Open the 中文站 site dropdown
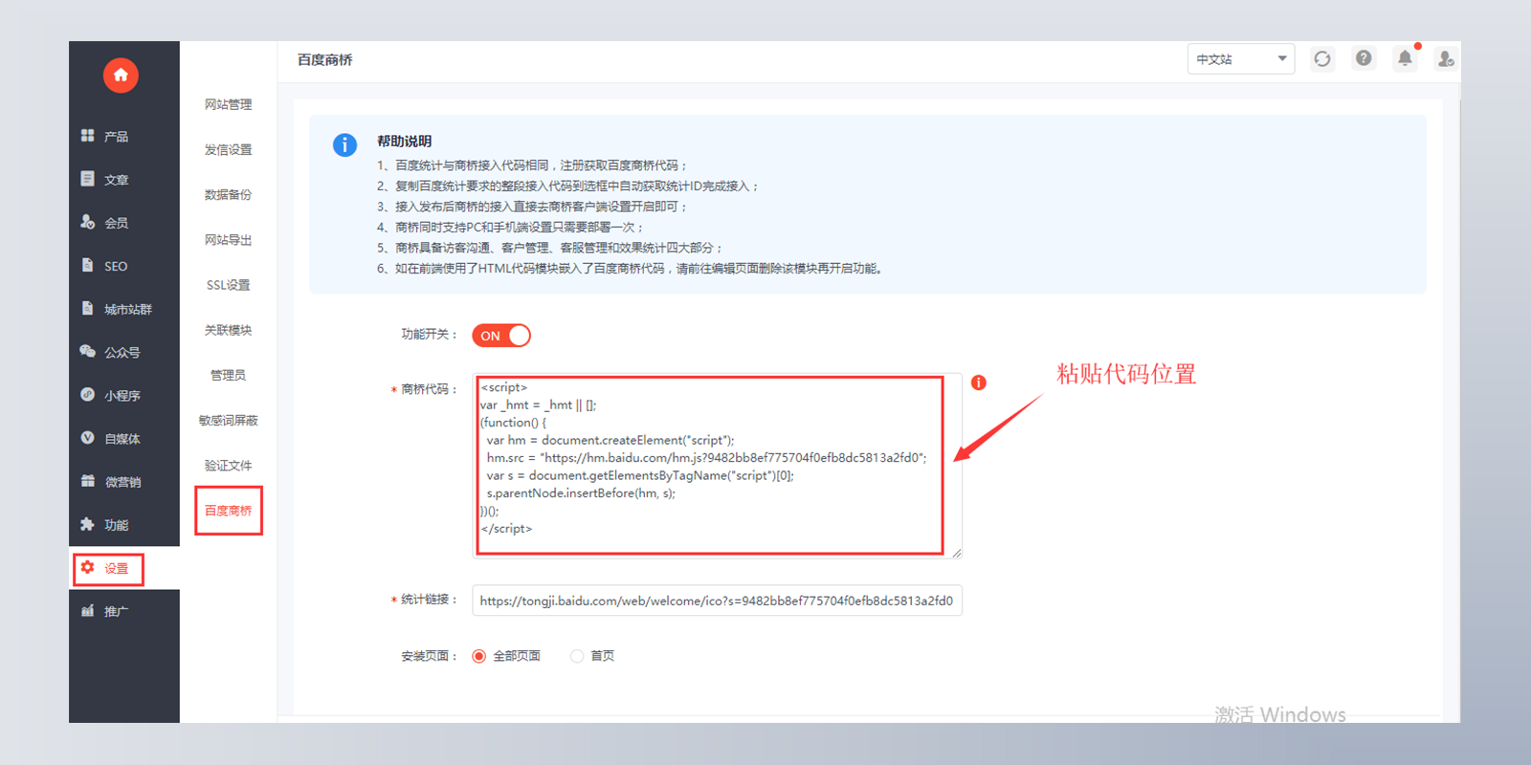Image resolution: width=1531 pixels, height=765 pixels. [x=1240, y=59]
